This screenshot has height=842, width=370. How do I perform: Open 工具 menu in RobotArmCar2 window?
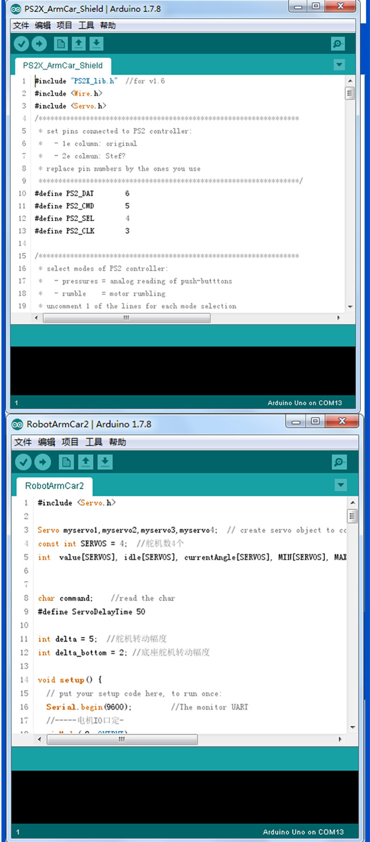[x=94, y=442]
